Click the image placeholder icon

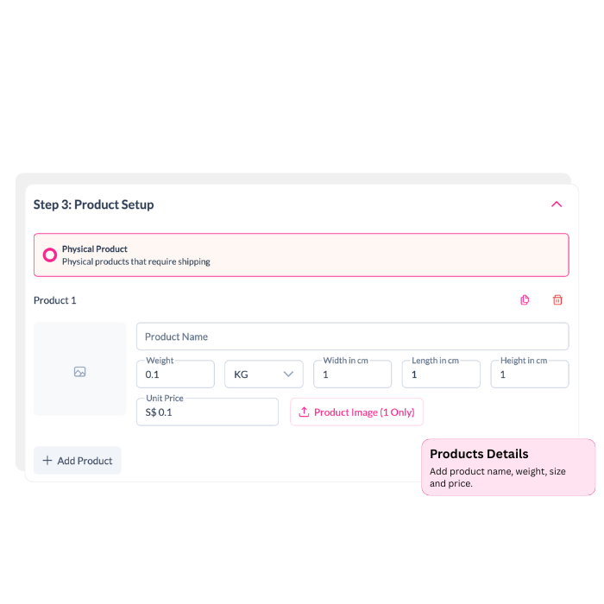point(79,372)
